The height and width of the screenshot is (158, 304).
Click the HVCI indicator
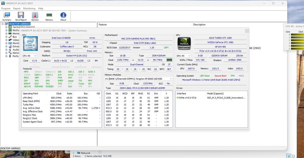point(241,76)
